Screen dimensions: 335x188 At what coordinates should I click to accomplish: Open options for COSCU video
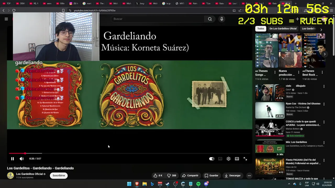pos(324,122)
